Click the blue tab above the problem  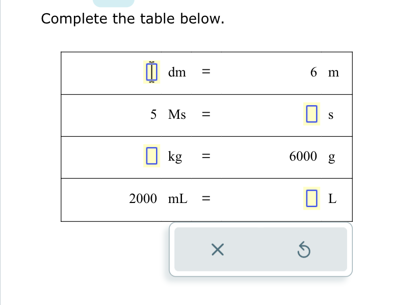(113, 2)
